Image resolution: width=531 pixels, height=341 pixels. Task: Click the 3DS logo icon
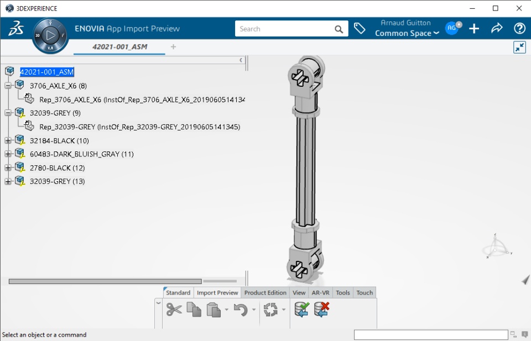16,28
